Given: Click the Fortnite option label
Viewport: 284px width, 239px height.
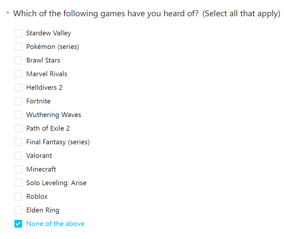Looking at the screenshot, I should click(38, 101).
